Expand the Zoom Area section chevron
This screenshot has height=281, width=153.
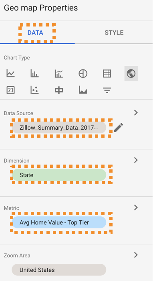[x=136, y=255]
